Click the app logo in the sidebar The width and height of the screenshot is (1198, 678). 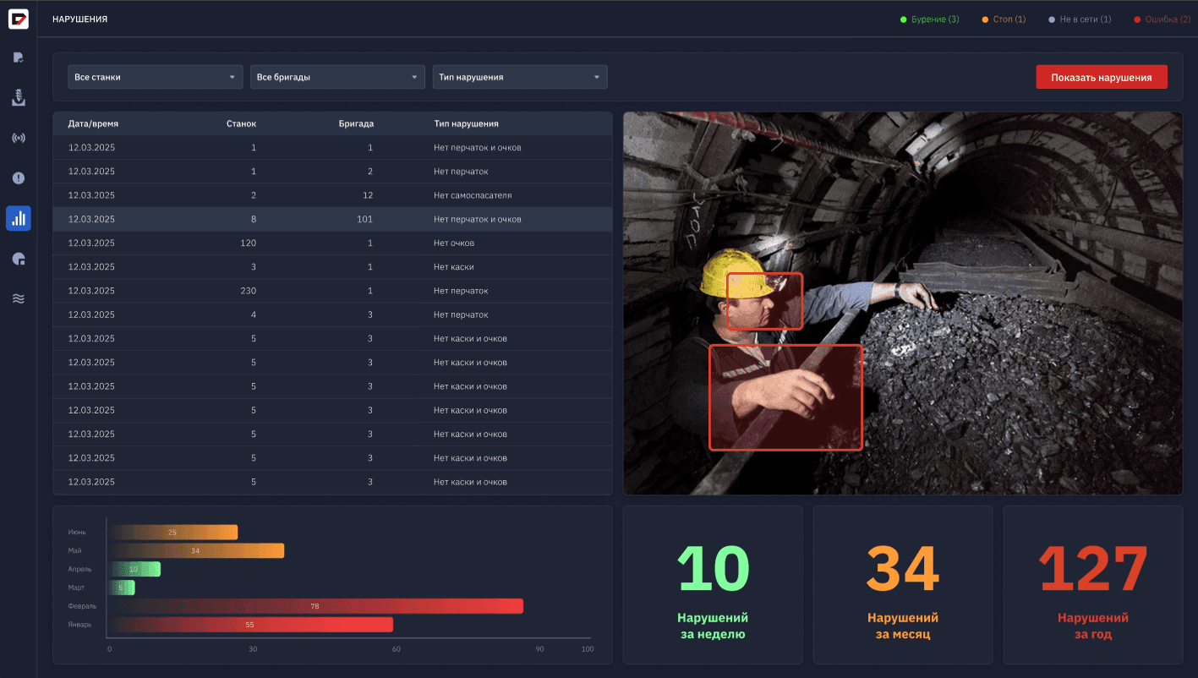[x=19, y=19]
